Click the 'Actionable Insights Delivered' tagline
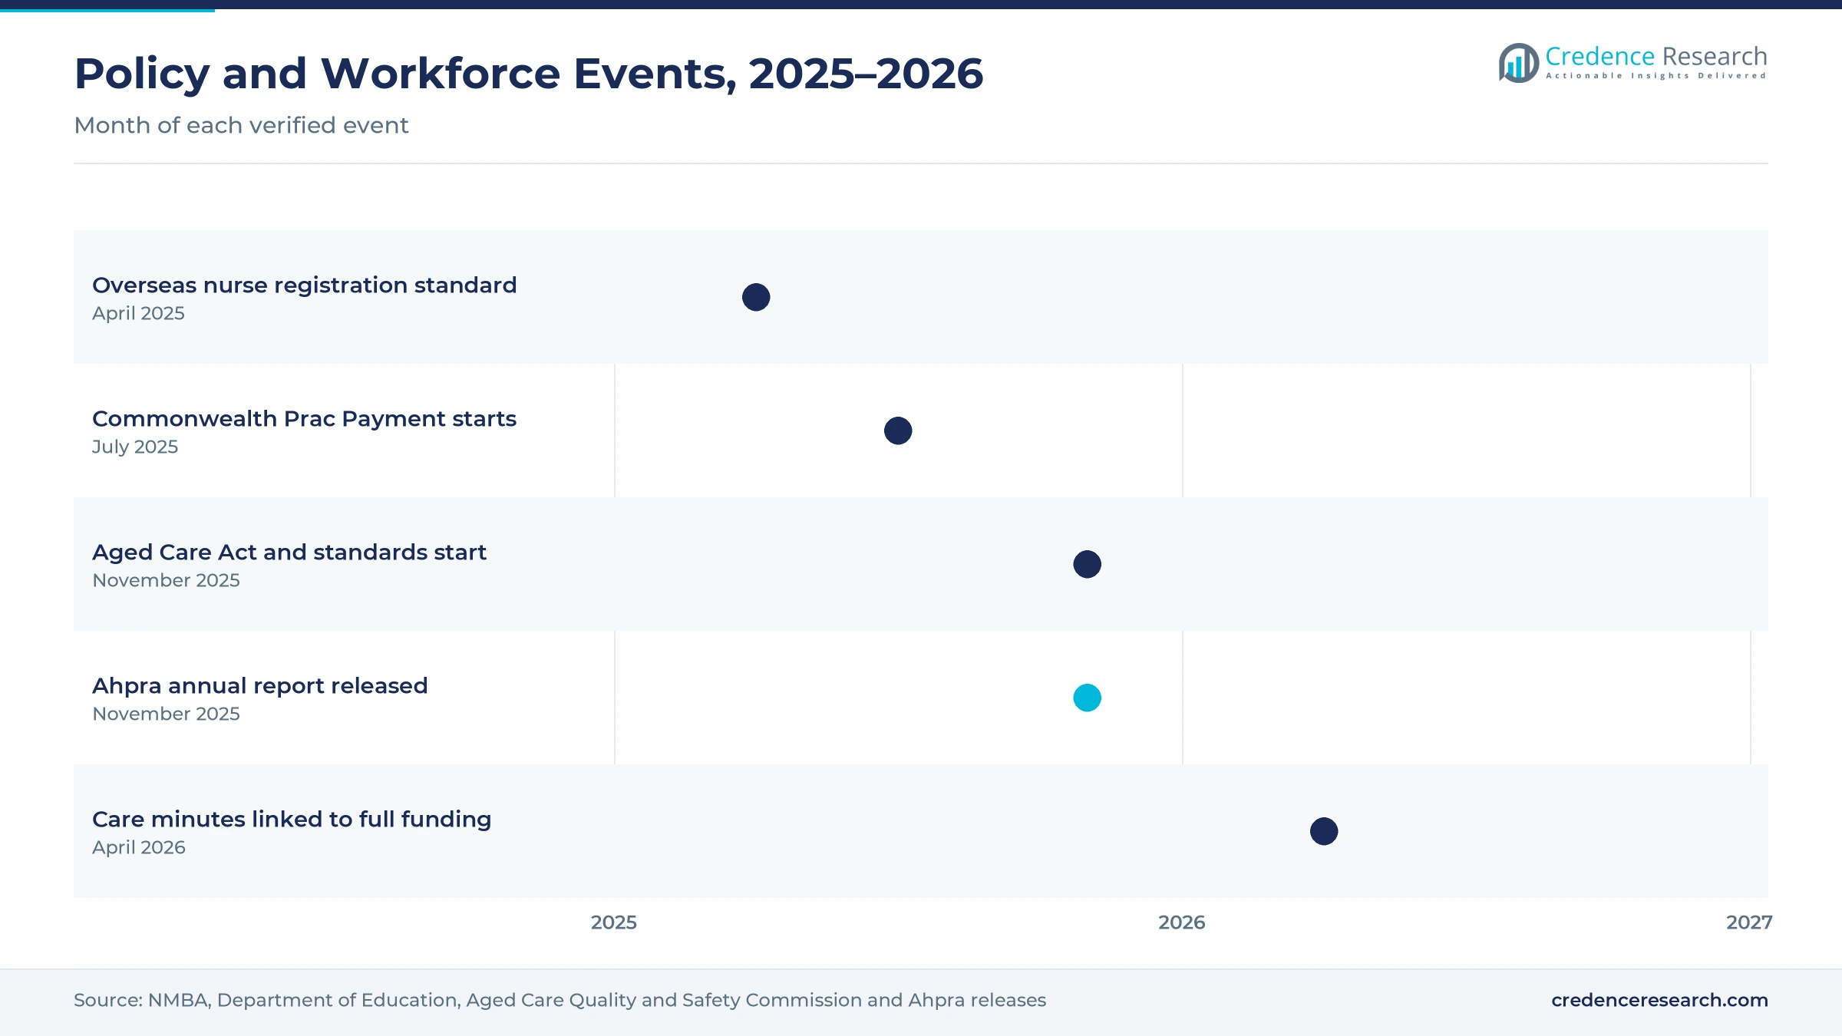This screenshot has height=1036, width=1842. coord(1656,76)
